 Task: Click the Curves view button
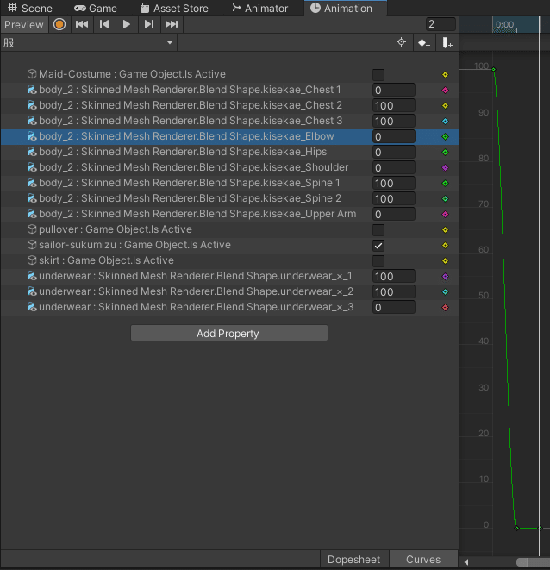point(423,559)
